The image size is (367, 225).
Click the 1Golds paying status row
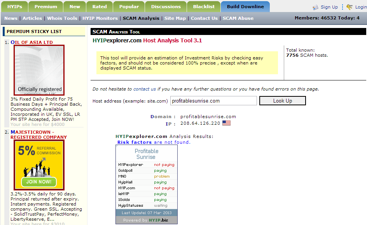click(147, 200)
